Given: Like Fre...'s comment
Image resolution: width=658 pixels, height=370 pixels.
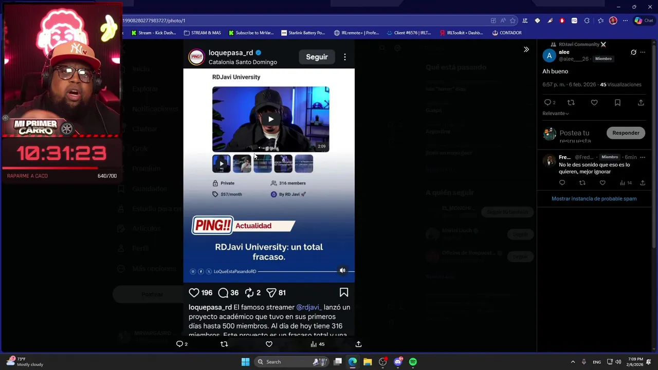Looking at the screenshot, I should pyautogui.click(x=602, y=183).
